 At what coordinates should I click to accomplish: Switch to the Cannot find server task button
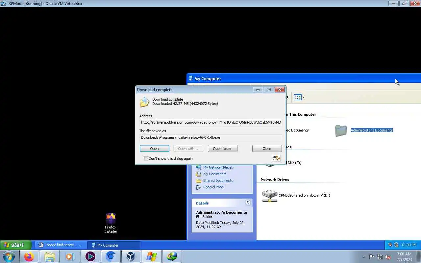click(x=61, y=245)
